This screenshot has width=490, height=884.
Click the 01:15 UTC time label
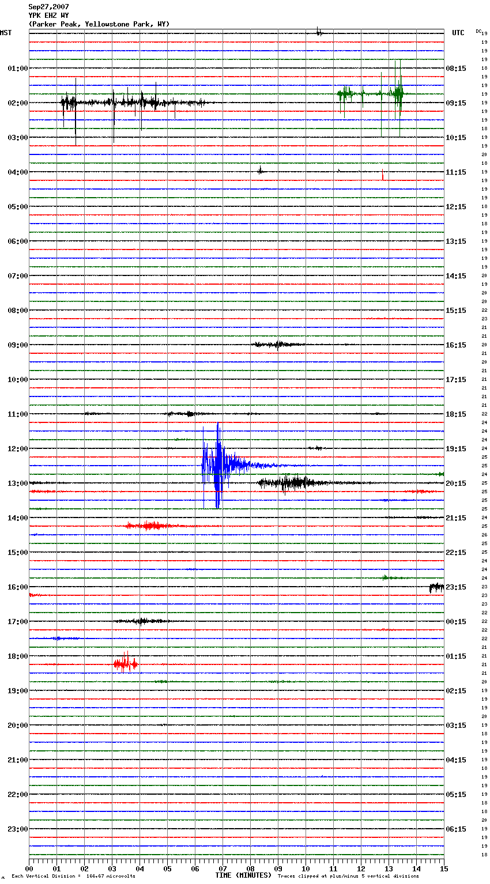point(456,656)
